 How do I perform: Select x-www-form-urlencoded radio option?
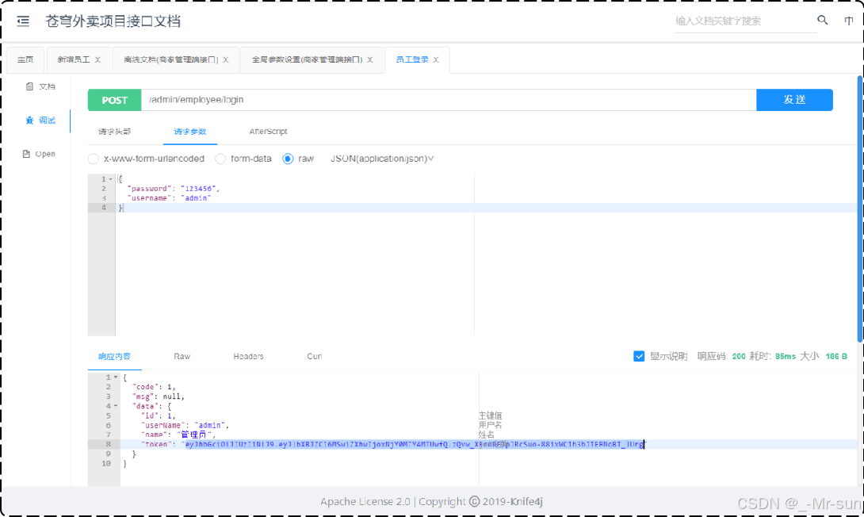(x=93, y=159)
